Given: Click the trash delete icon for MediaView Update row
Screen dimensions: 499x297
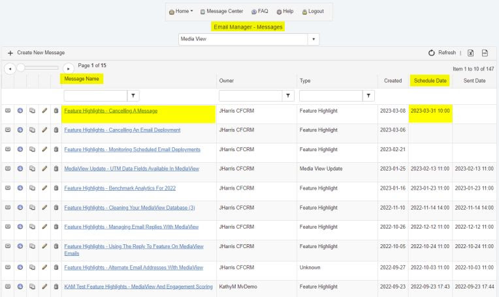Looking at the screenshot, I should click(56, 169).
